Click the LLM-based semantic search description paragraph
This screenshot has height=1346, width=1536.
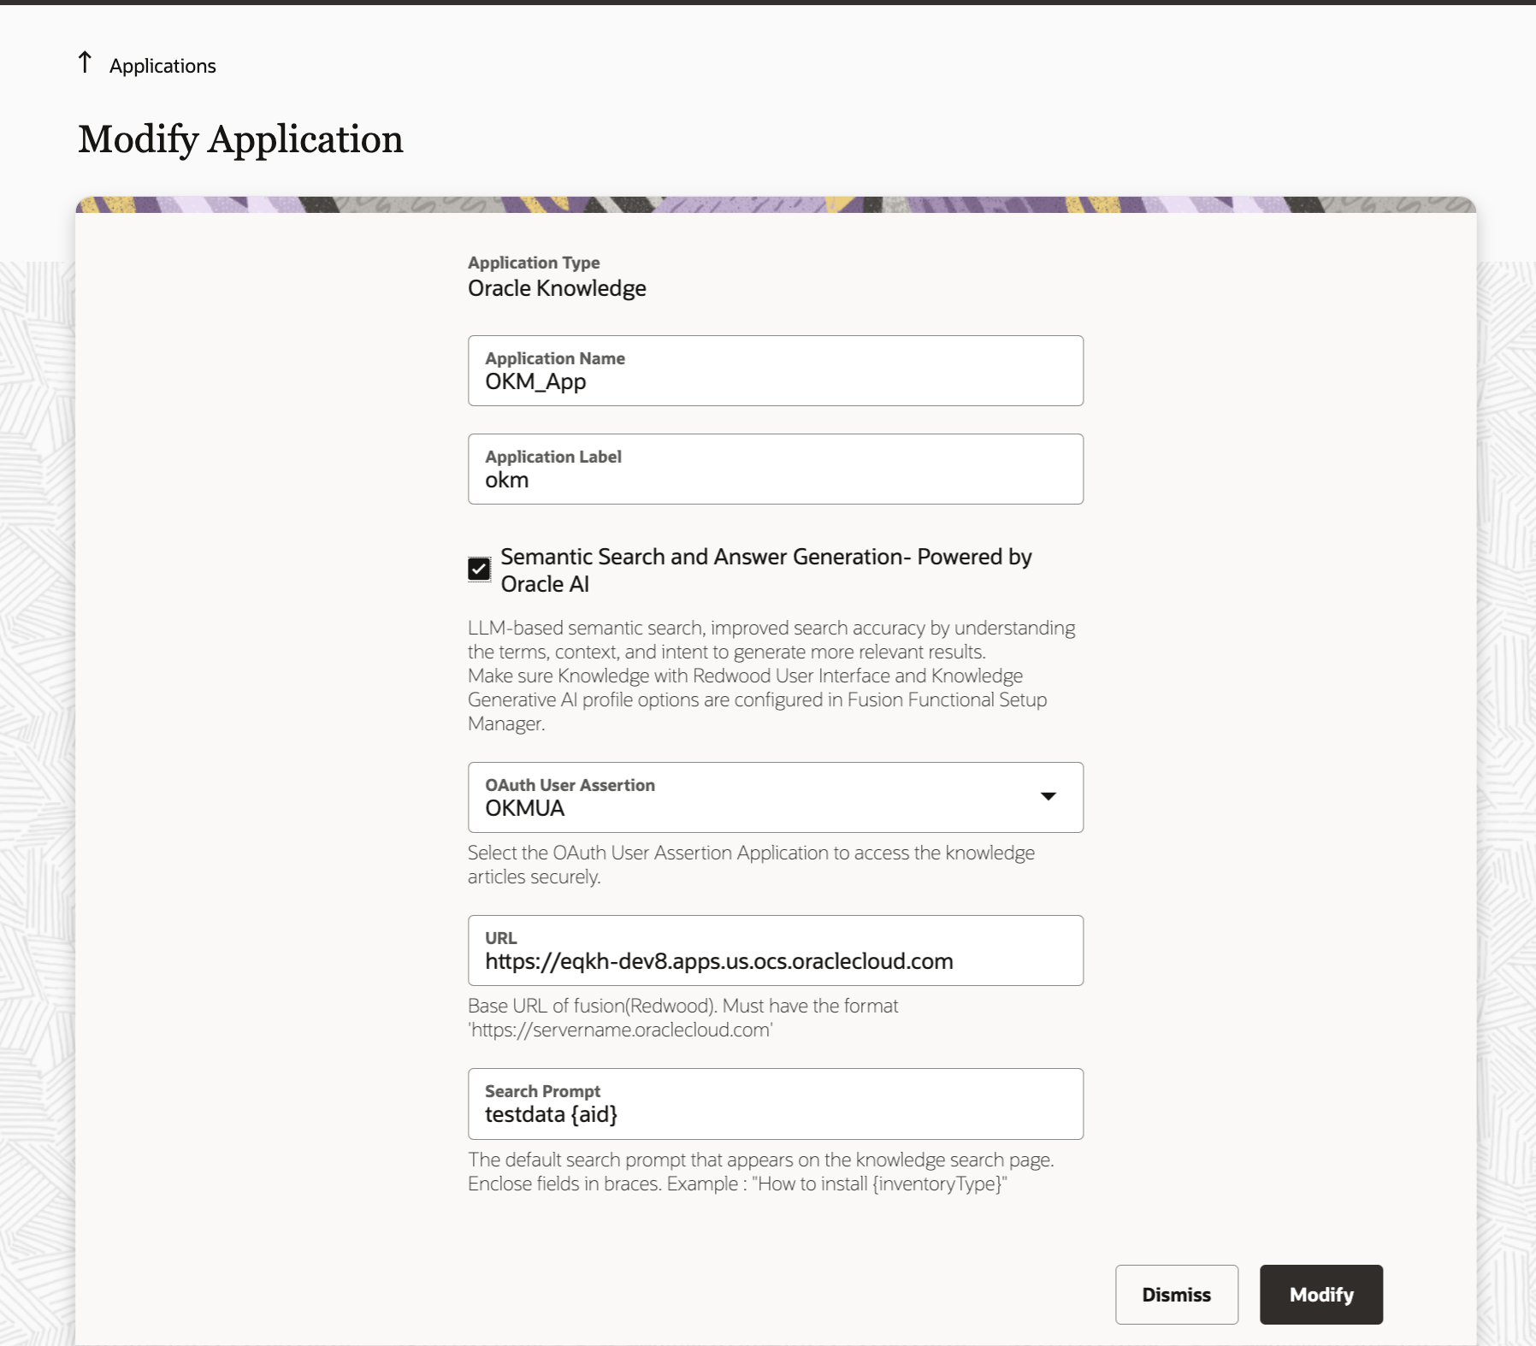click(x=771, y=676)
